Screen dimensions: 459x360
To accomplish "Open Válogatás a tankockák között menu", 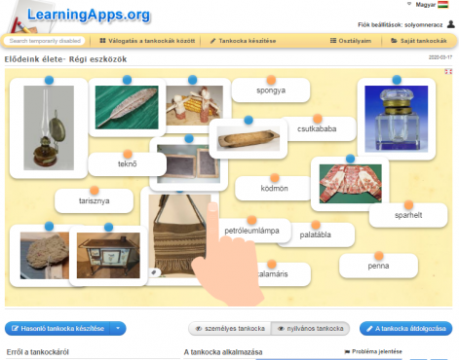I will click(x=147, y=41).
